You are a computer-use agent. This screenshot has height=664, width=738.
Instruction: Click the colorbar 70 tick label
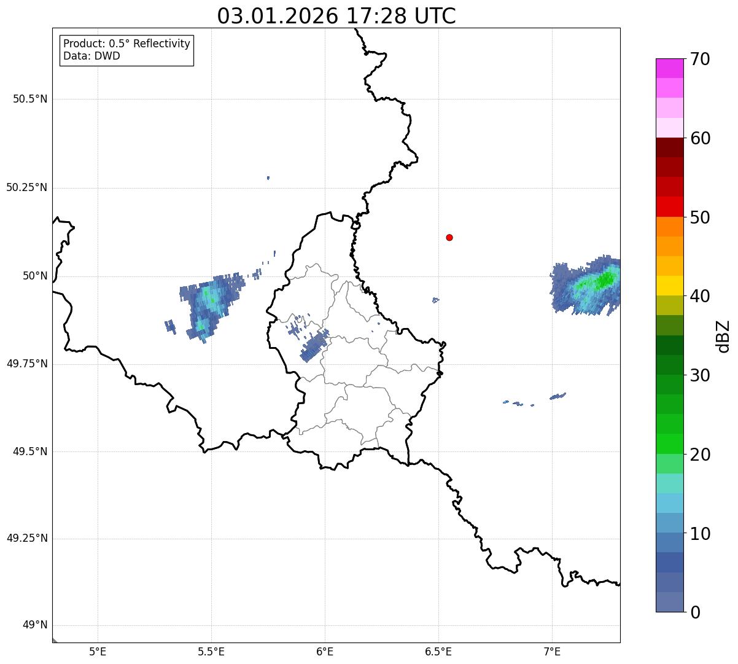click(700, 59)
